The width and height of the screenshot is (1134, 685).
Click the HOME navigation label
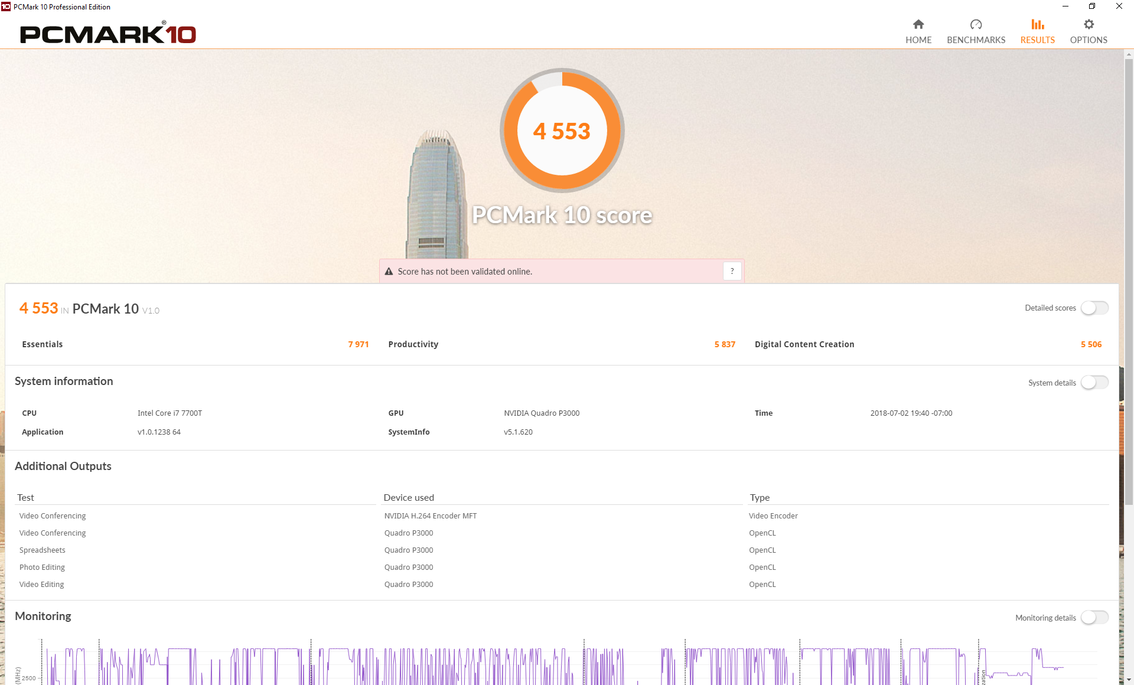coord(918,40)
